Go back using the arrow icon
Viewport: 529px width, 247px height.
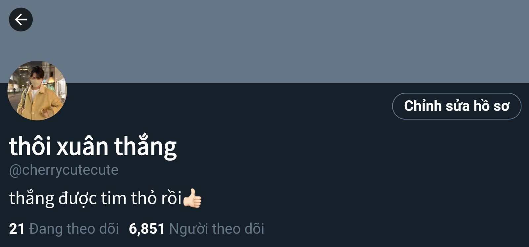(x=20, y=20)
